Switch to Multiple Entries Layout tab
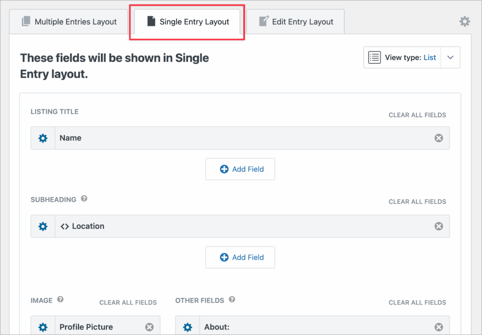 (69, 22)
